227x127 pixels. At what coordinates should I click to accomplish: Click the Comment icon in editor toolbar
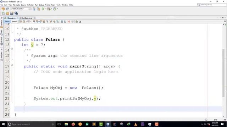pyautogui.click(x=77, y=22)
